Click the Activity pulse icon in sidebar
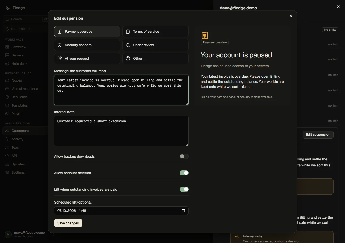345x243 pixels. (x=7, y=139)
